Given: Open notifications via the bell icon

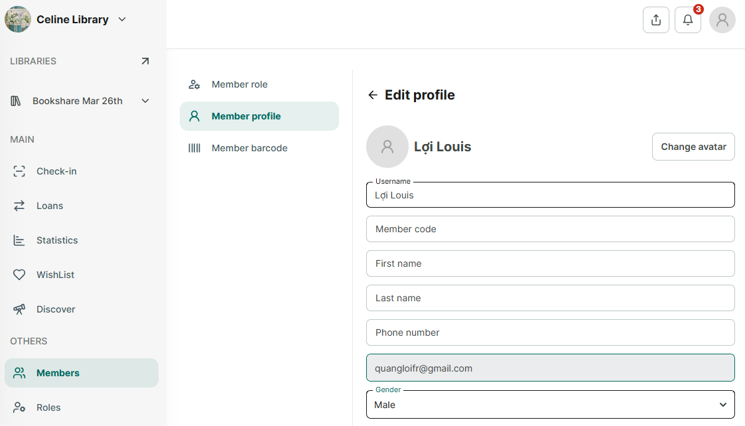Looking at the screenshot, I should 688,20.
